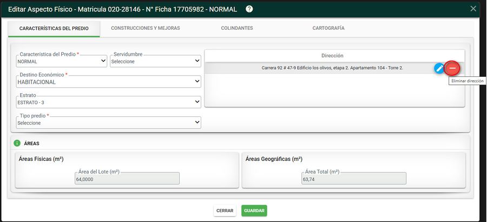Open the Característica del Predio dropdown

point(62,61)
